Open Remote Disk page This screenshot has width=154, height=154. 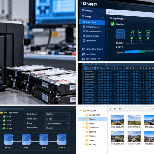click(91, 41)
